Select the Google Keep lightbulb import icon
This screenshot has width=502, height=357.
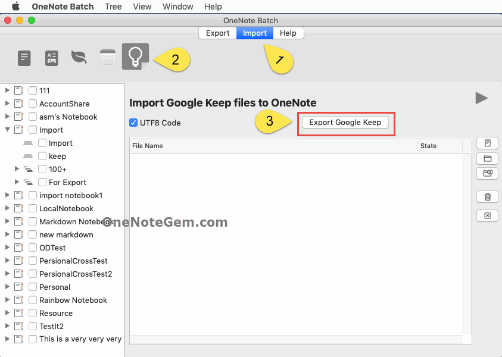[x=135, y=57]
